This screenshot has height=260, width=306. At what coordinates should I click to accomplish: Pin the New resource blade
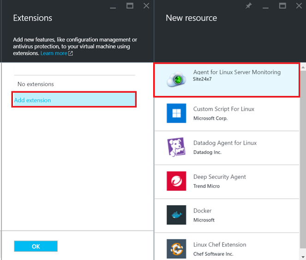pyautogui.click(x=249, y=6)
